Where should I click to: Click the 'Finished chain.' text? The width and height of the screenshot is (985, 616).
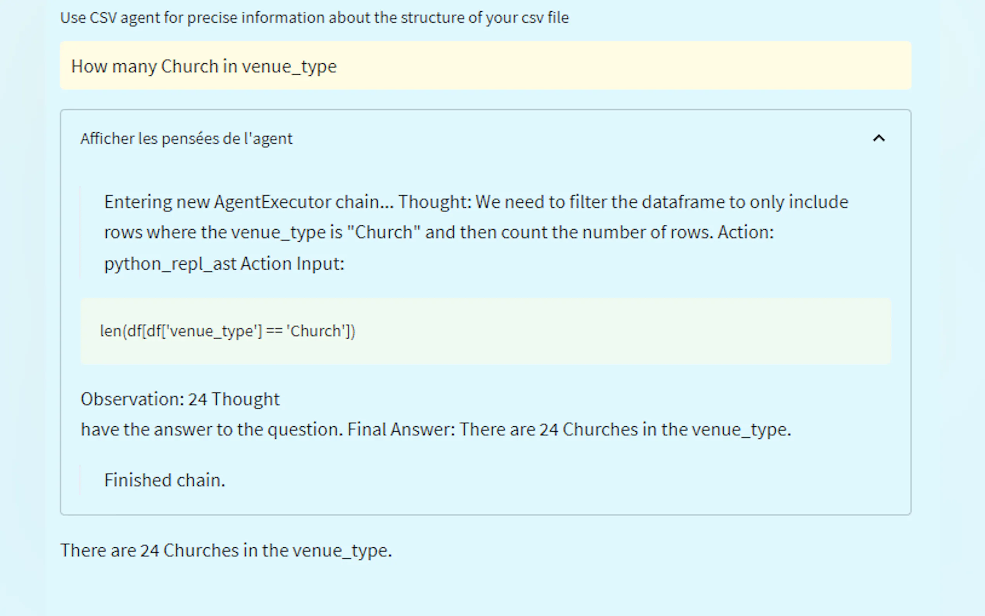coord(164,480)
